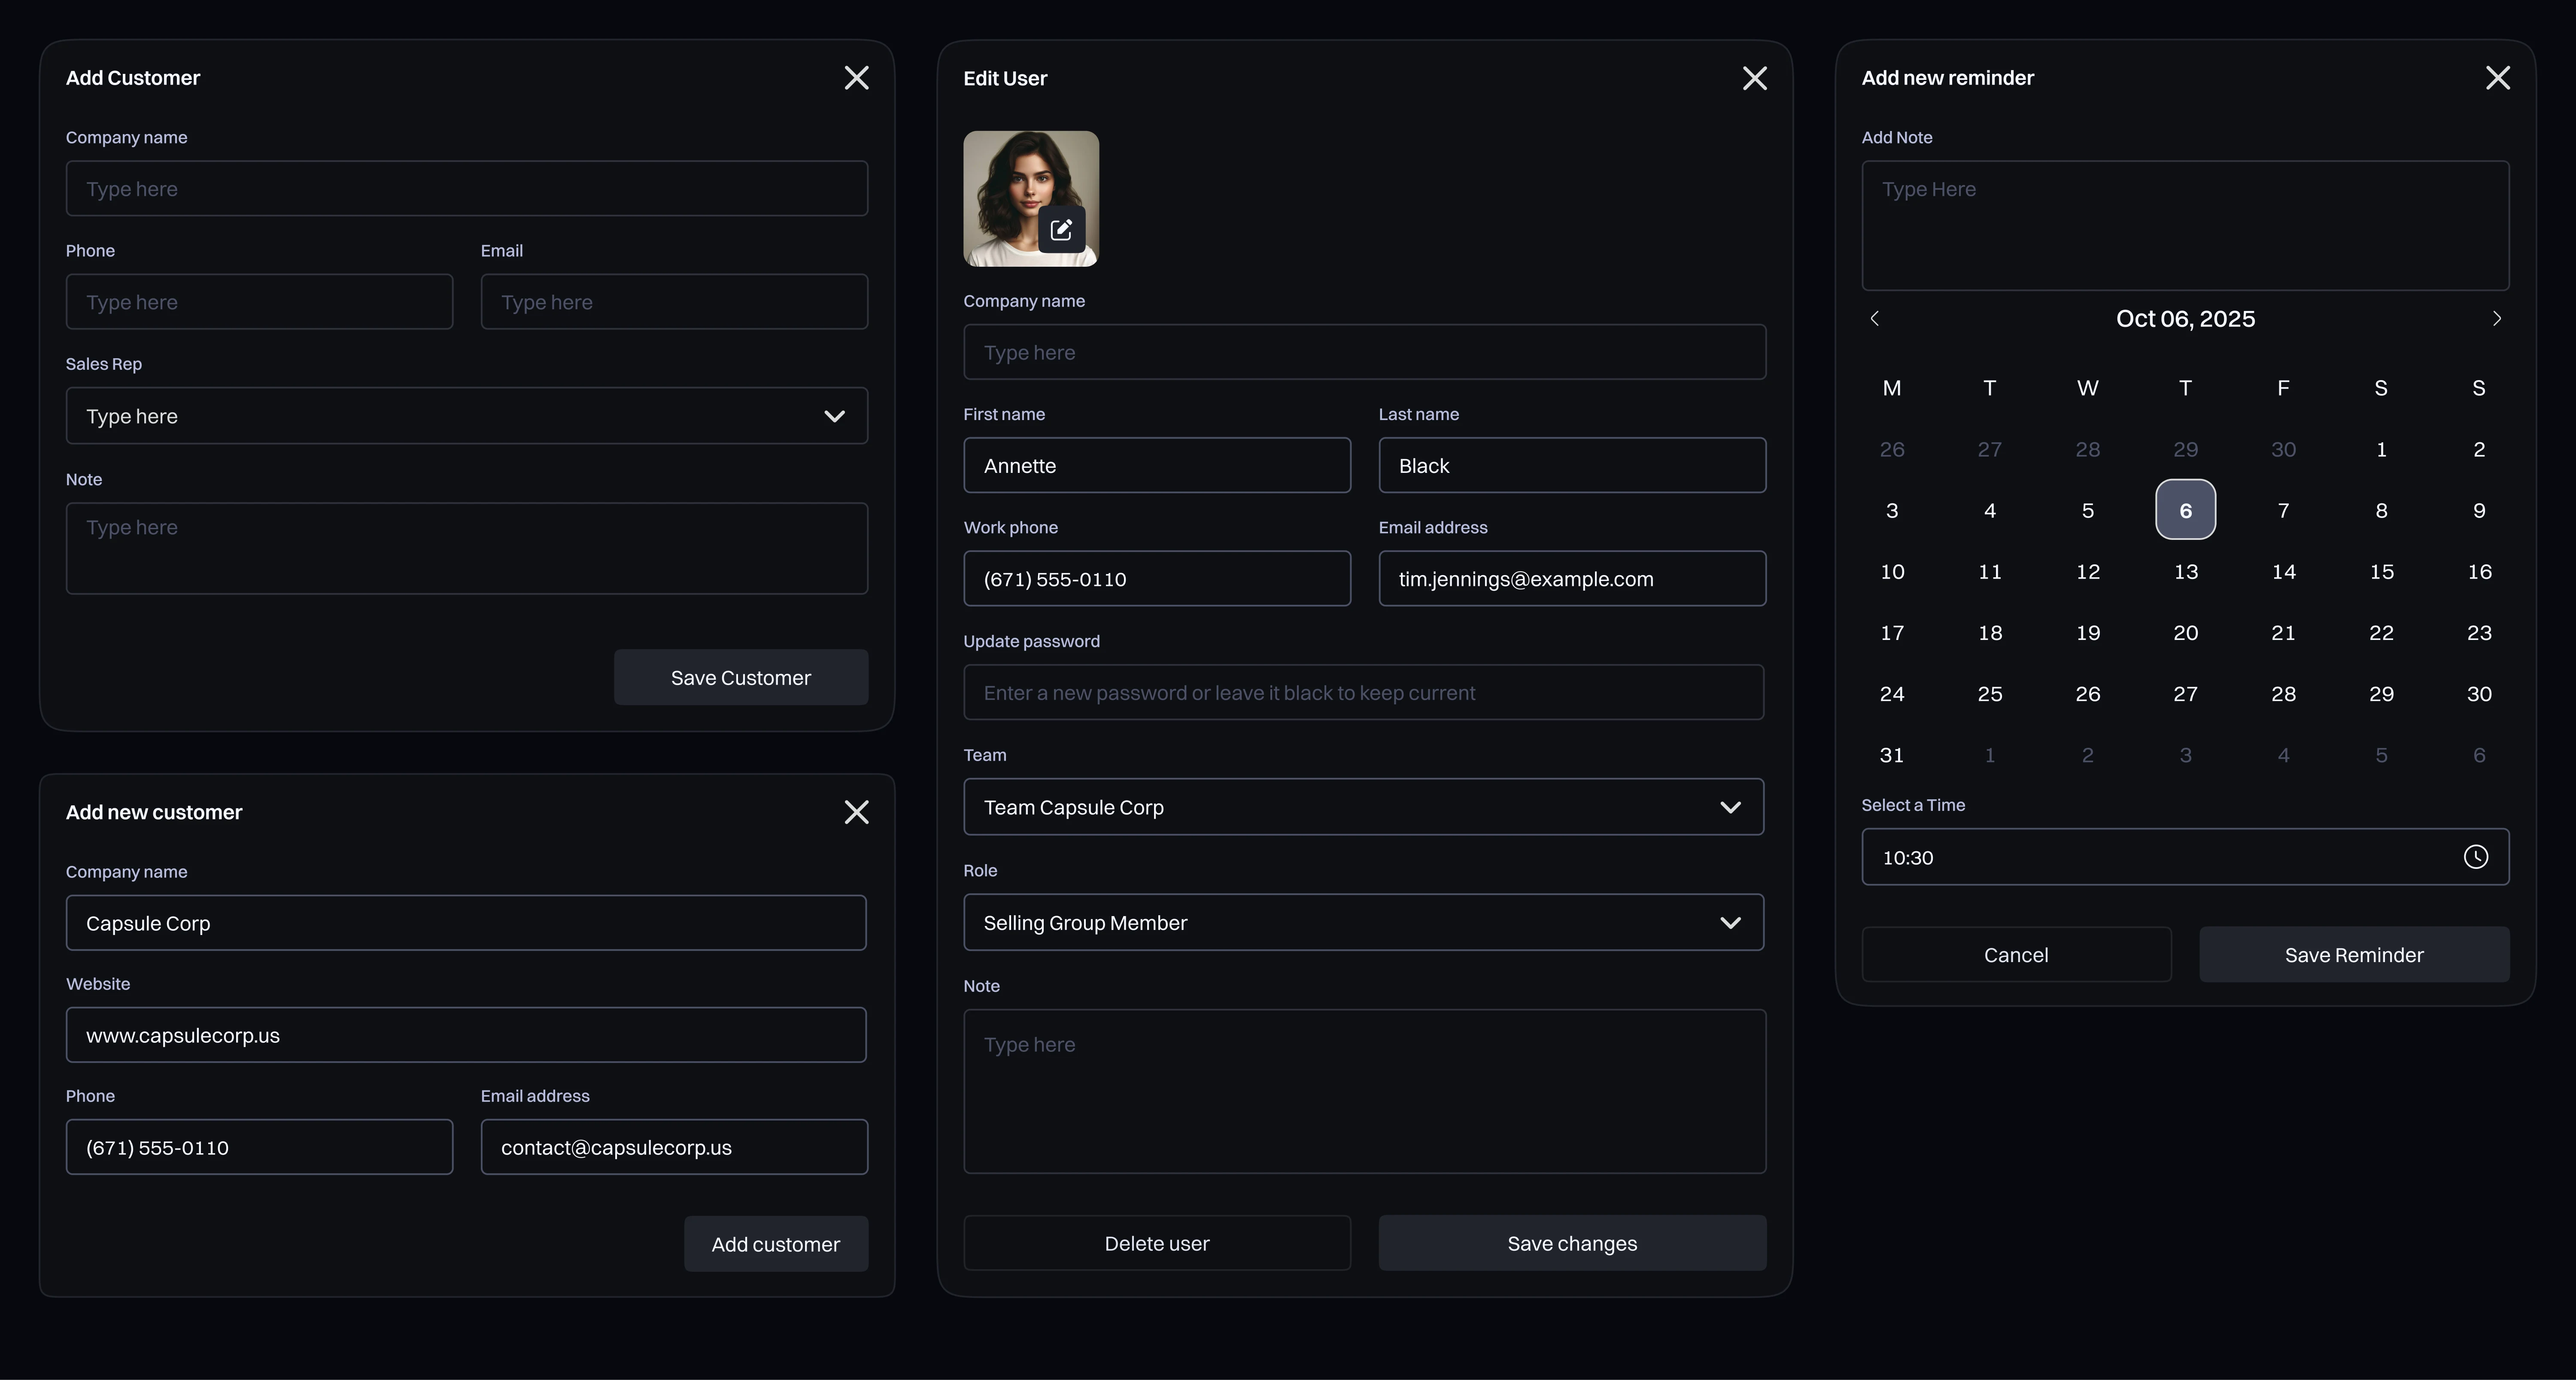The height and width of the screenshot is (1380, 2576).
Task: Close the Add new customer dialog
Action: (x=856, y=812)
